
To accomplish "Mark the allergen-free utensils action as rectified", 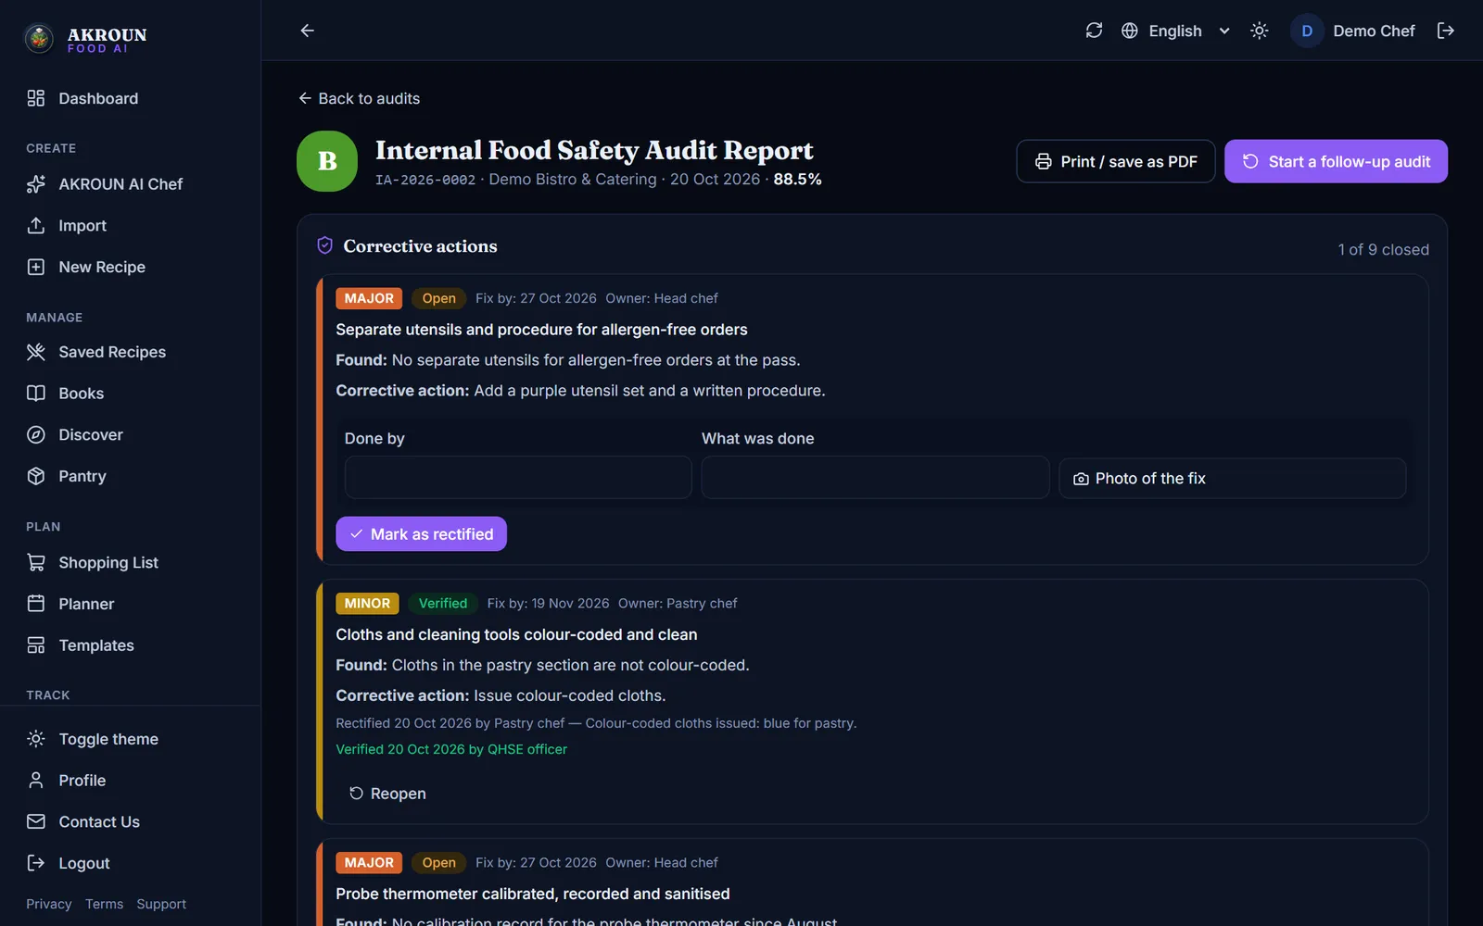I will pyautogui.click(x=421, y=534).
